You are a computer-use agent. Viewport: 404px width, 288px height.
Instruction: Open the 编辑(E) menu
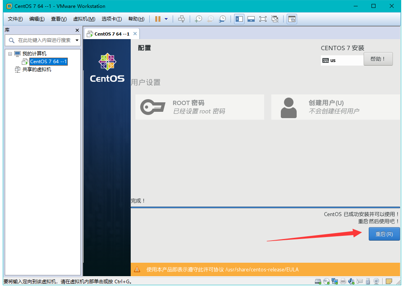37,19
